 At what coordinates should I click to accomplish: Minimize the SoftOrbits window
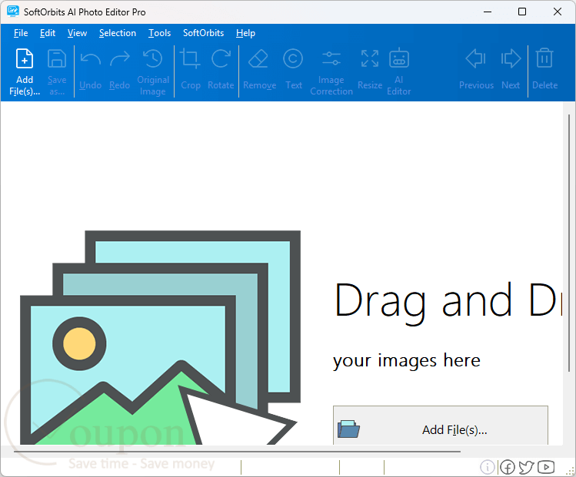tap(488, 12)
